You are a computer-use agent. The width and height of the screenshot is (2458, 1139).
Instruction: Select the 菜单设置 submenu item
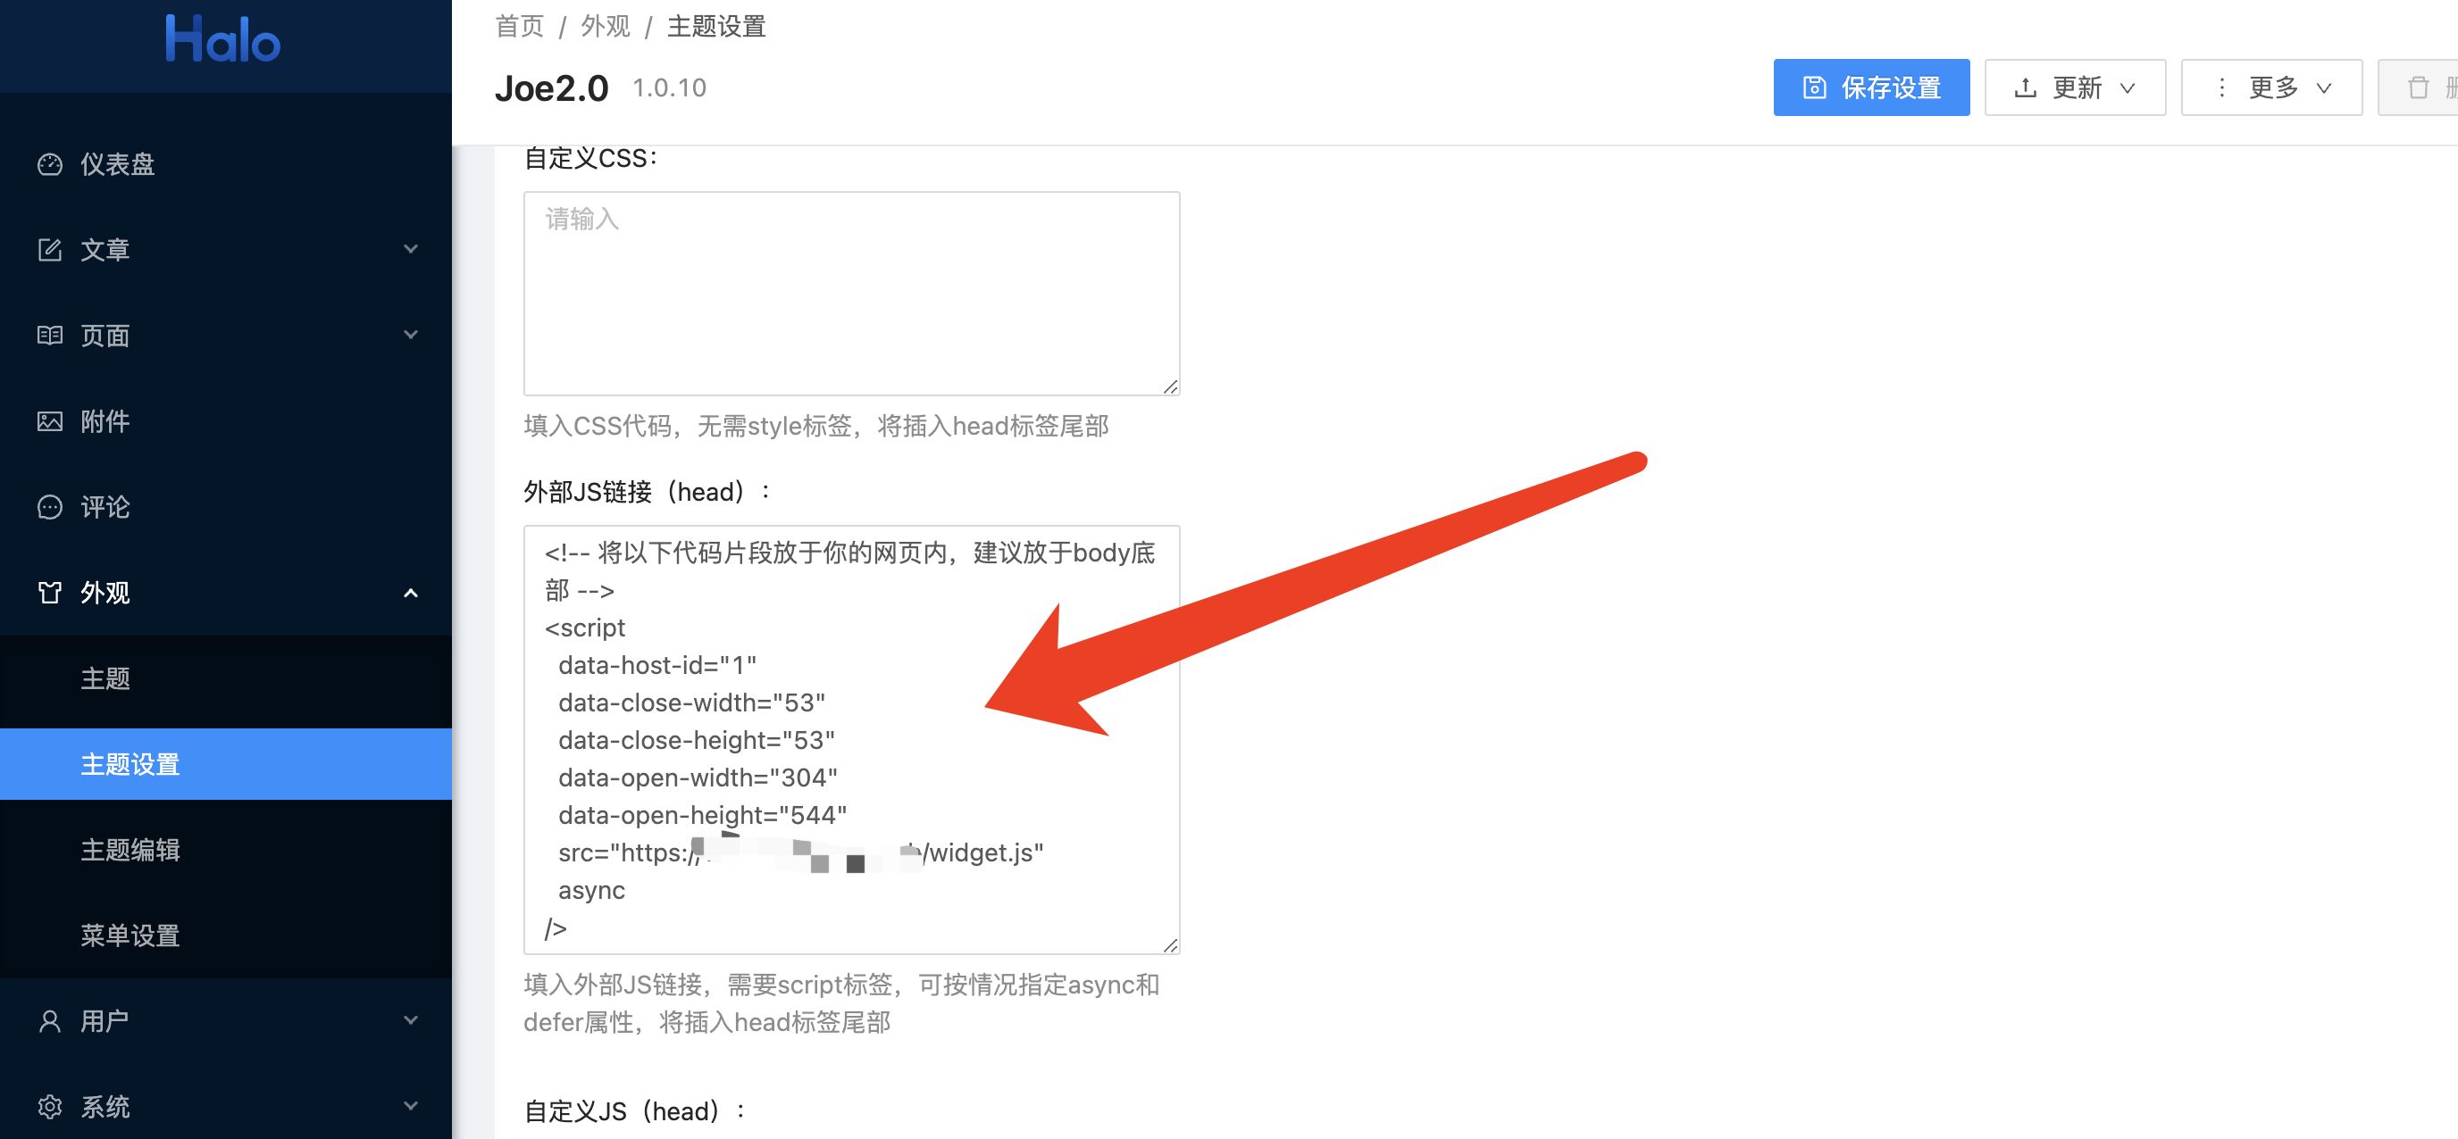[226, 935]
